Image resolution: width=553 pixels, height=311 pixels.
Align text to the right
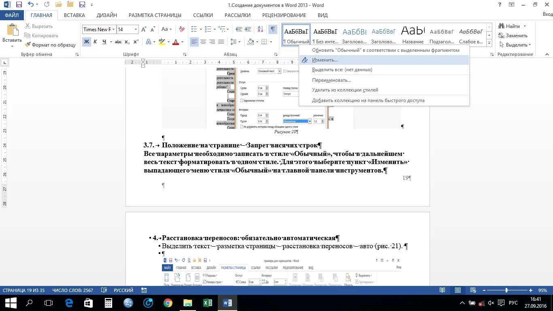[212, 42]
